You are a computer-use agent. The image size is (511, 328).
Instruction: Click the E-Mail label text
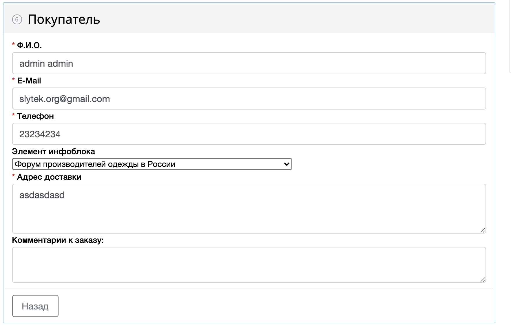click(29, 81)
